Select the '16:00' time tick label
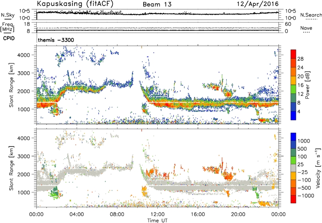The image size is (322, 223). click(x=198, y=215)
